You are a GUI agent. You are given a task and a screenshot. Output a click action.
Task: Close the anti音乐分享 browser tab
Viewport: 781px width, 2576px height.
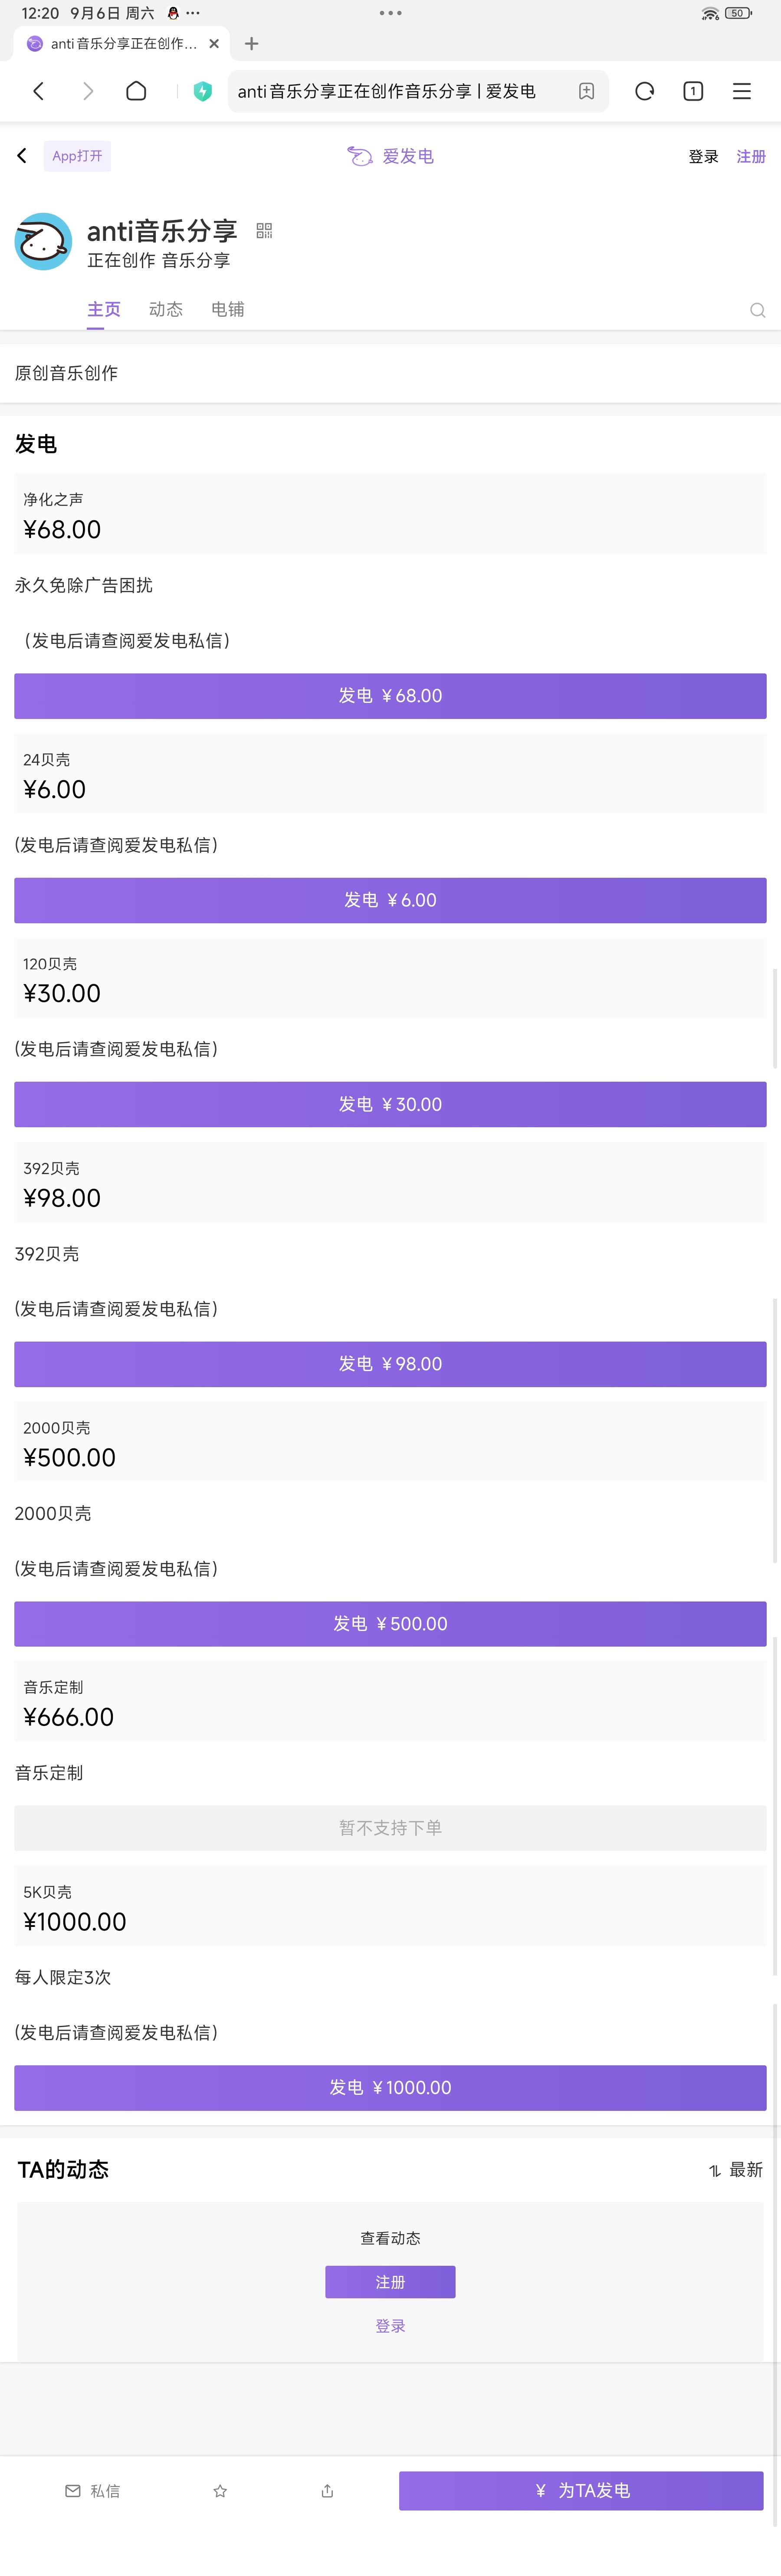coord(214,44)
